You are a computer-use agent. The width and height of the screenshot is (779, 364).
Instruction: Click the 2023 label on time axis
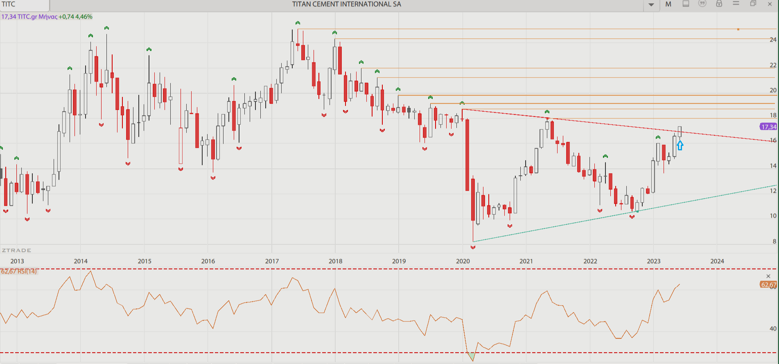[653, 261]
